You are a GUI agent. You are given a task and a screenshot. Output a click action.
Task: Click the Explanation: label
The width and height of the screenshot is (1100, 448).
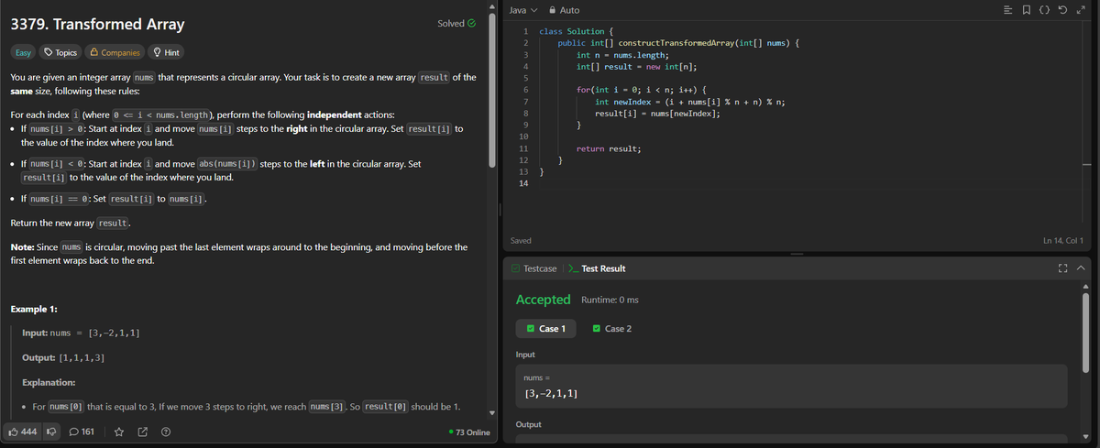click(49, 382)
